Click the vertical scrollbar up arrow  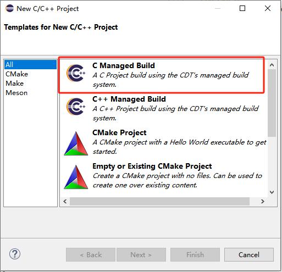click(272, 65)
